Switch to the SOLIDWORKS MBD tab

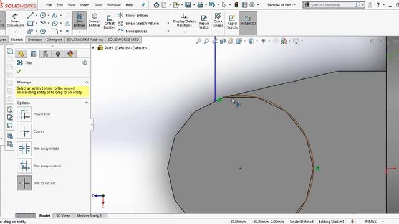click(x=123, y=40)
